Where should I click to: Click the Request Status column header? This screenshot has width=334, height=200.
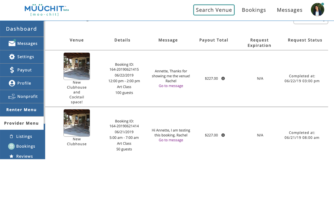coord(305,40)
